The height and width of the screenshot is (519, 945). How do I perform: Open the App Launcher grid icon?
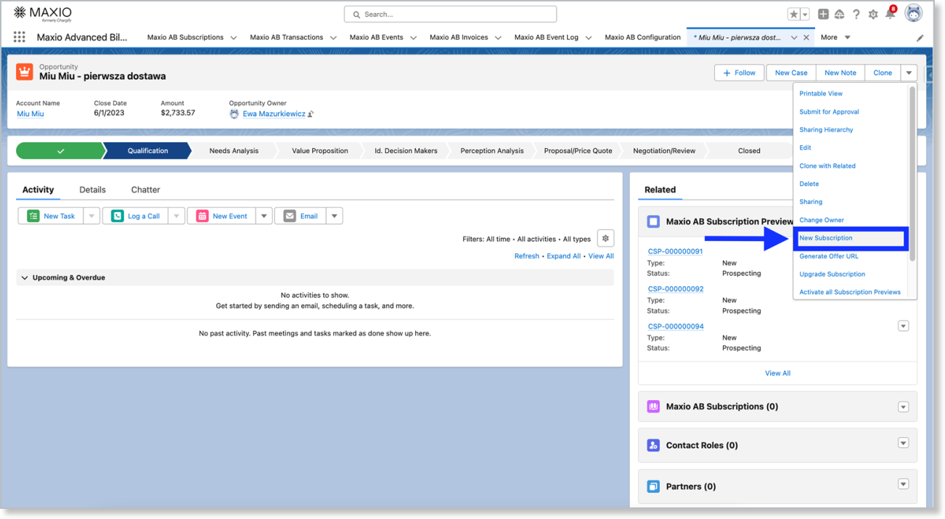coord(20,37)
